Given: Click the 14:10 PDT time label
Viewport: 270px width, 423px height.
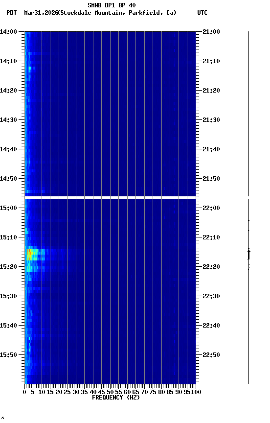Looking at the screenshot, I should coord(8,61).
